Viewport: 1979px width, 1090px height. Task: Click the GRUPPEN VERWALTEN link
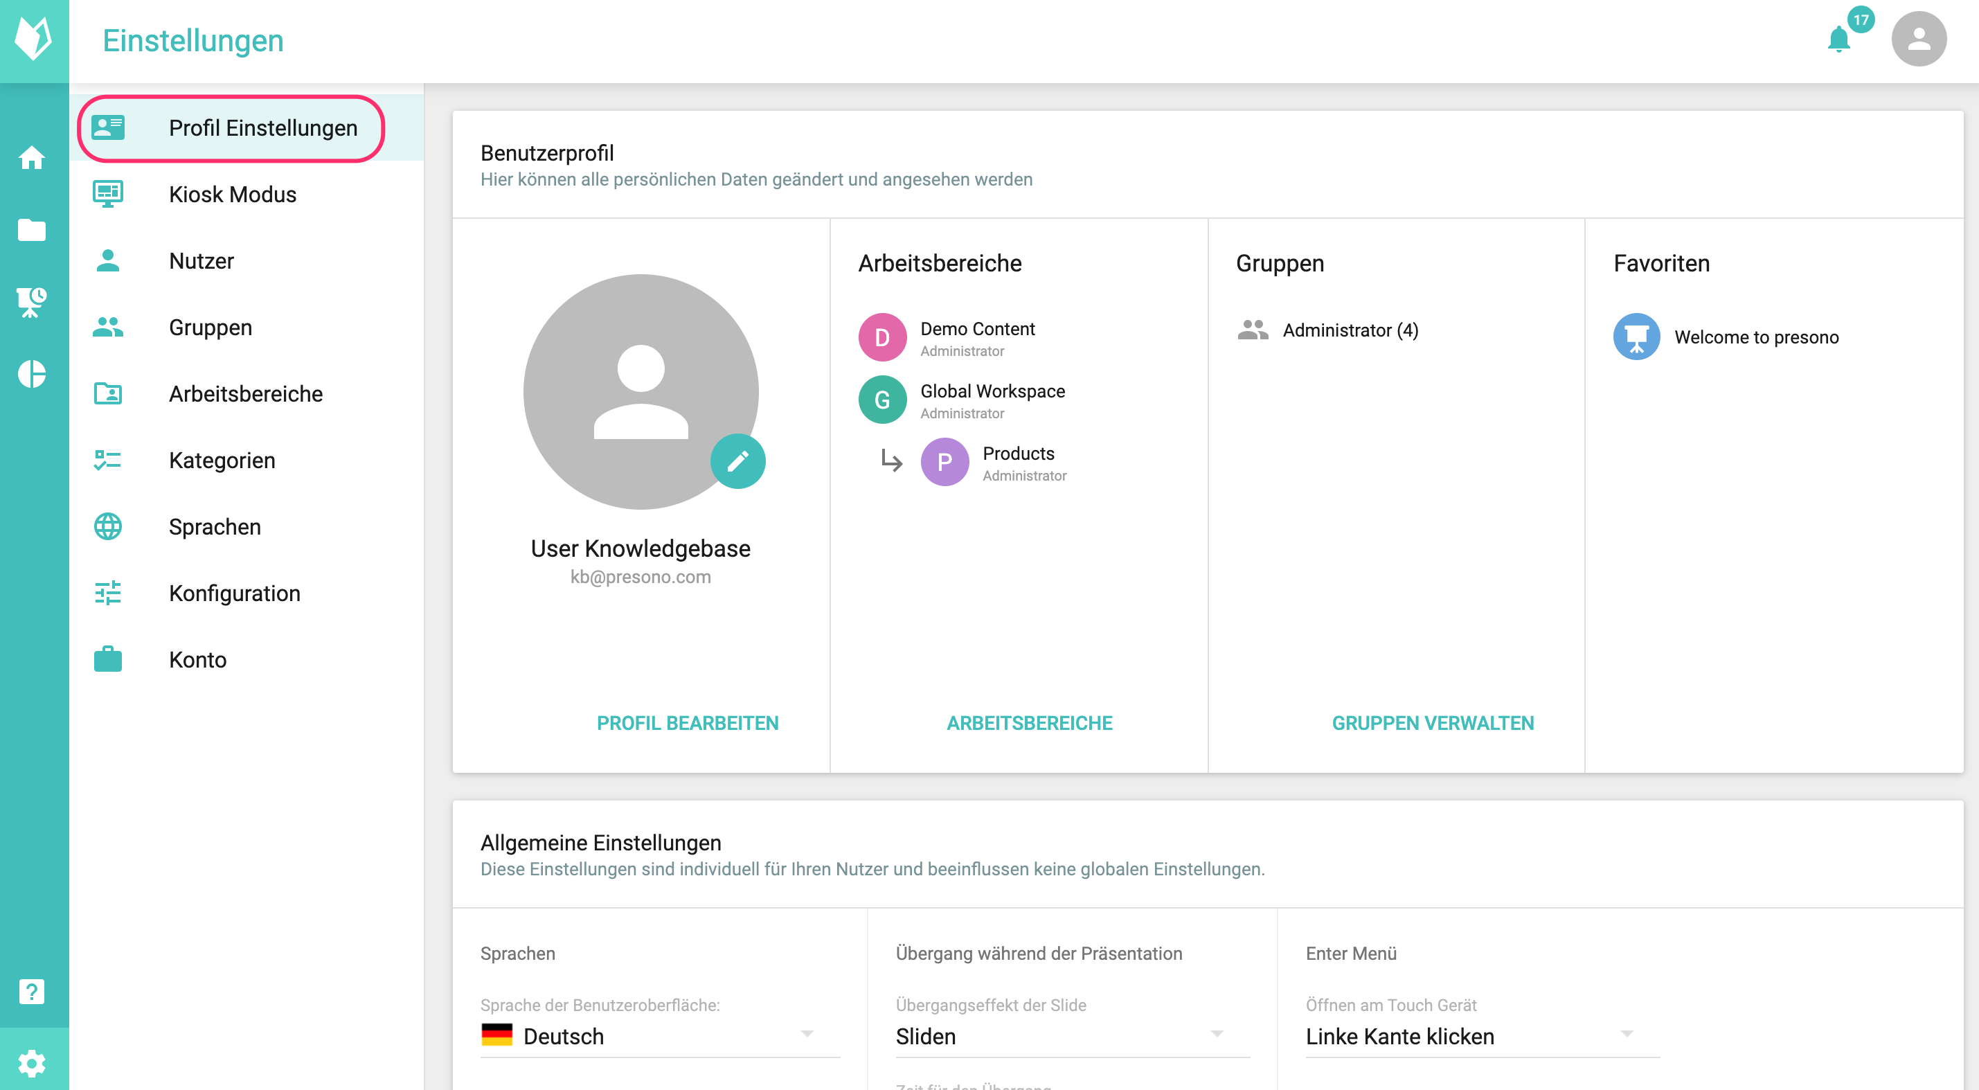click(1433, 723)
